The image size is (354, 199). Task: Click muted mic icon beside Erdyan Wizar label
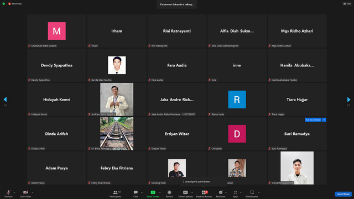pyautogui.click(x=149, y=149)
